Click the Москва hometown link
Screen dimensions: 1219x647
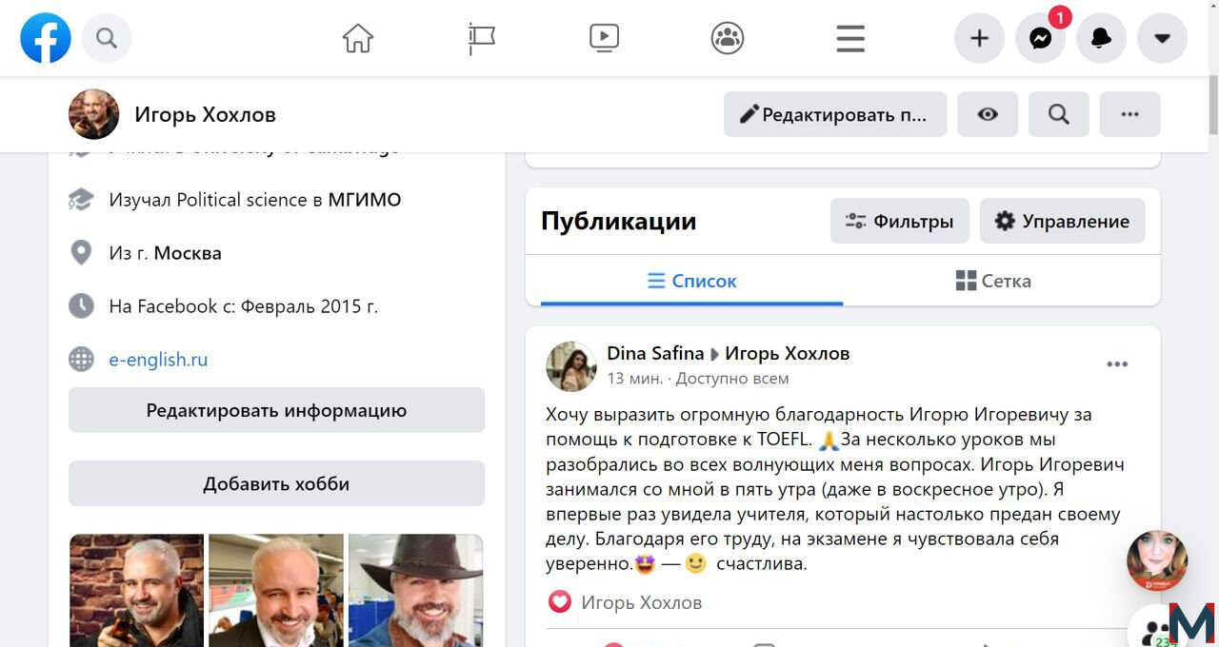tap(188, 253)
